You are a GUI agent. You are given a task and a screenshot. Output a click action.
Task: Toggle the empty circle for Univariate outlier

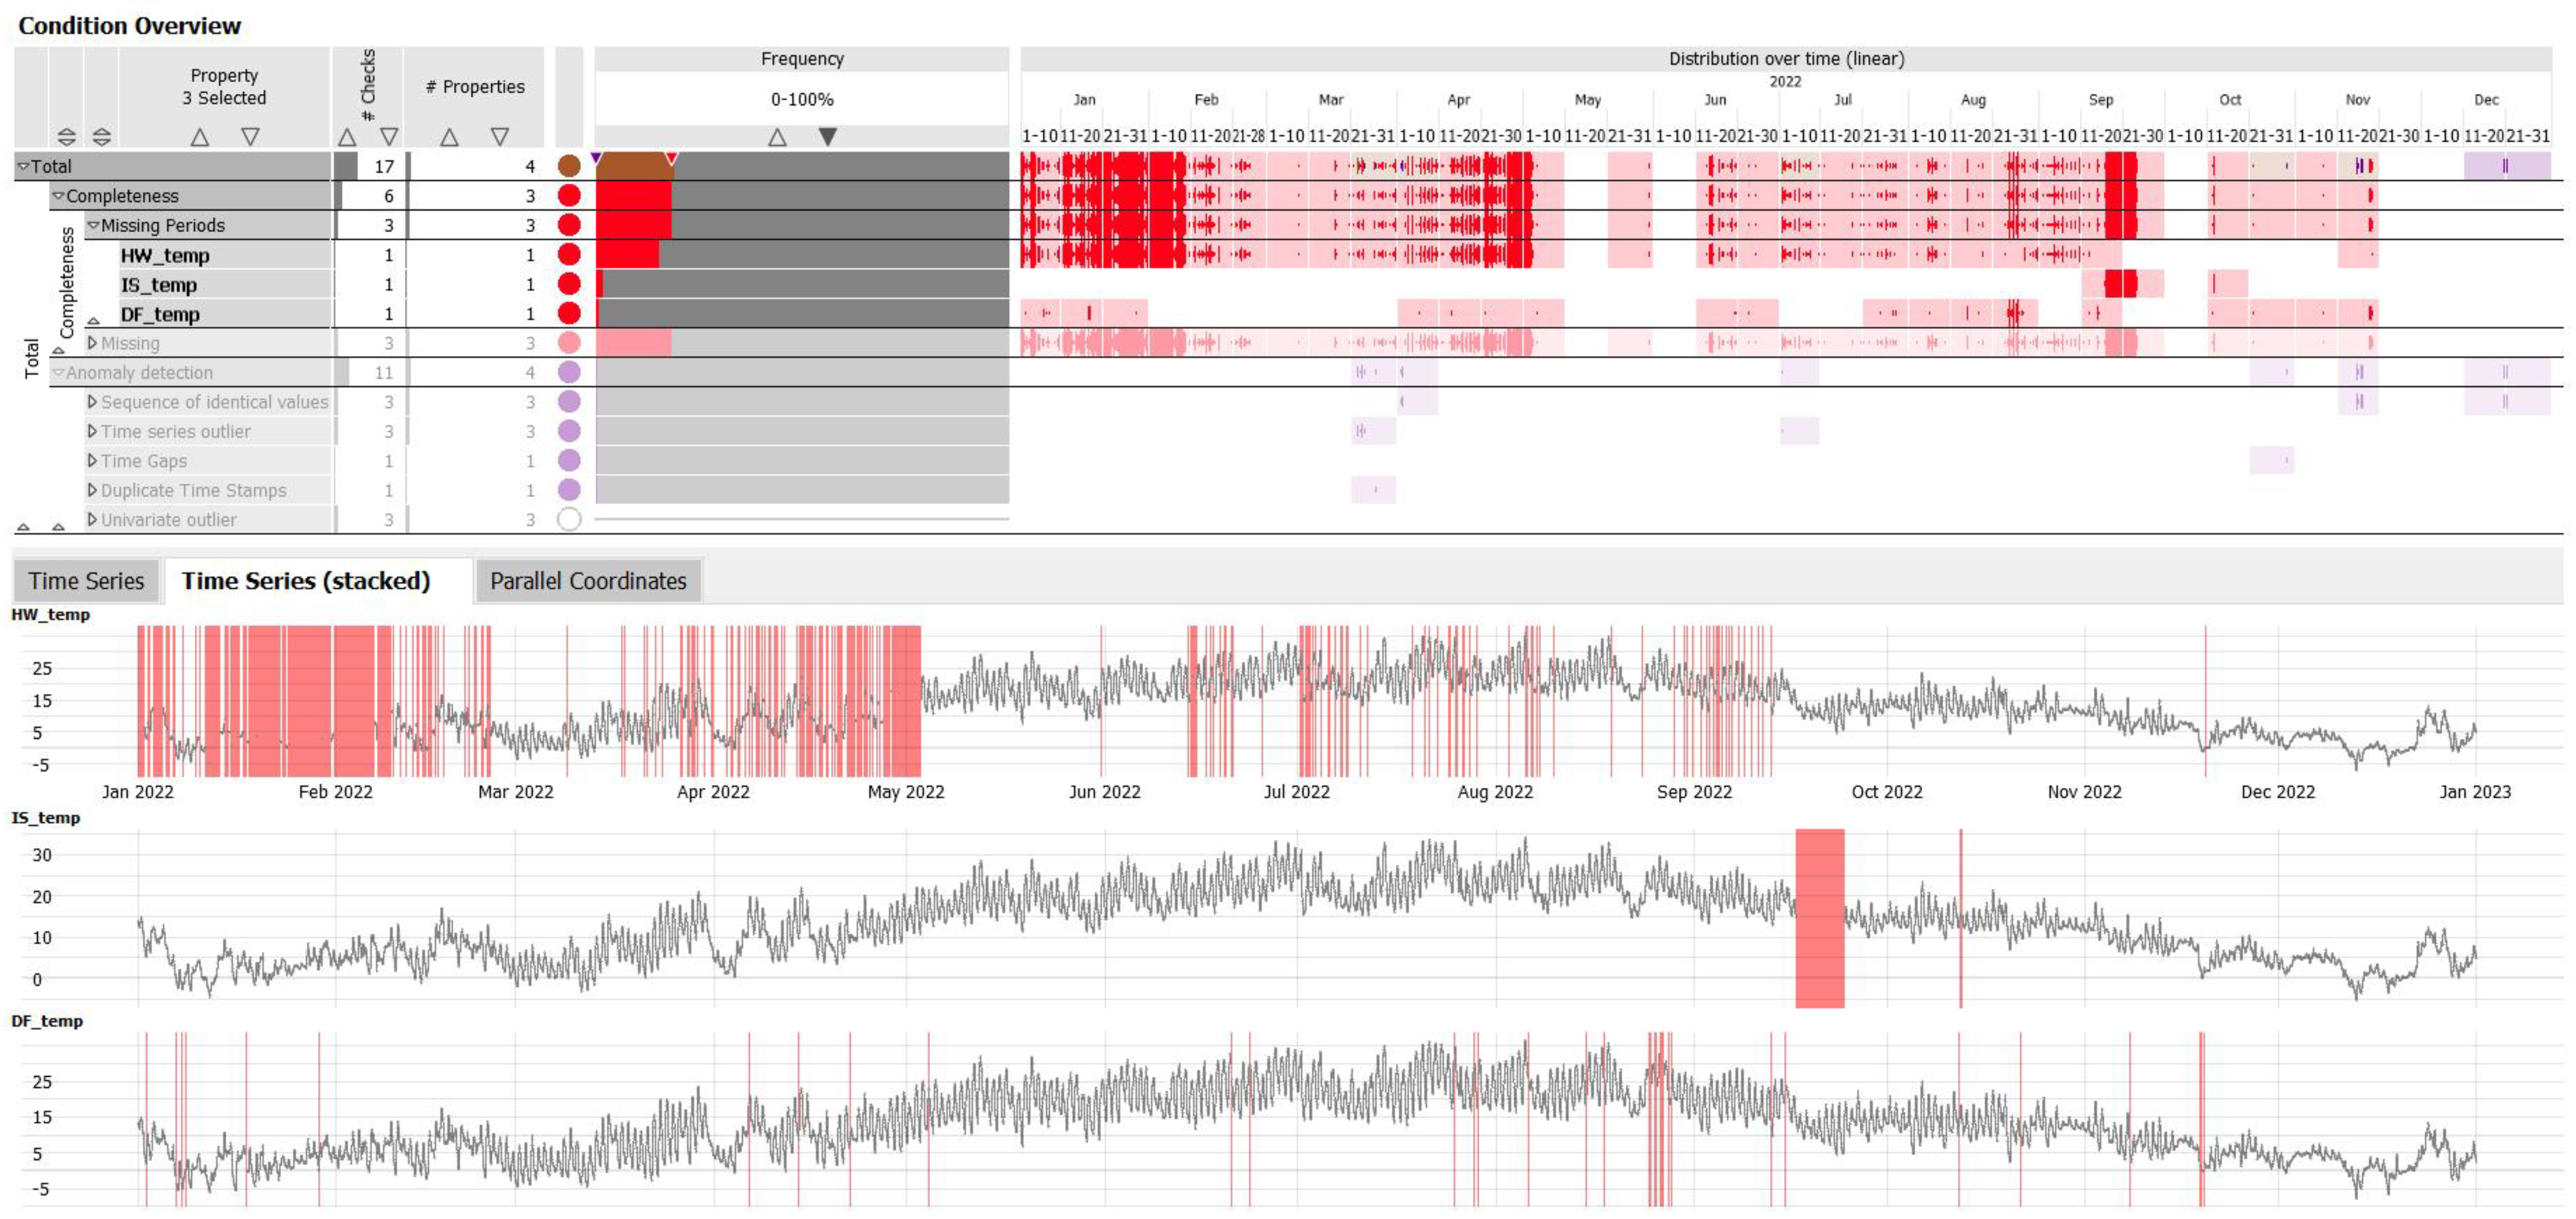click(x=569, y=520)
